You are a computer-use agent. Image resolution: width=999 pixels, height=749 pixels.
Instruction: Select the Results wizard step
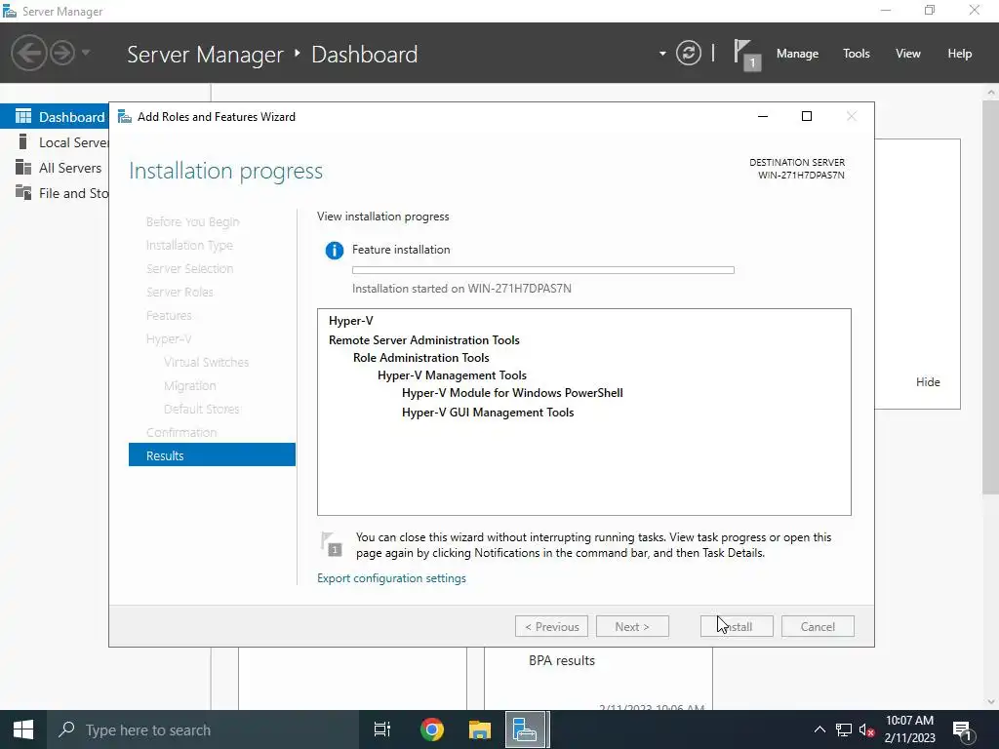(x=212, y=455)
